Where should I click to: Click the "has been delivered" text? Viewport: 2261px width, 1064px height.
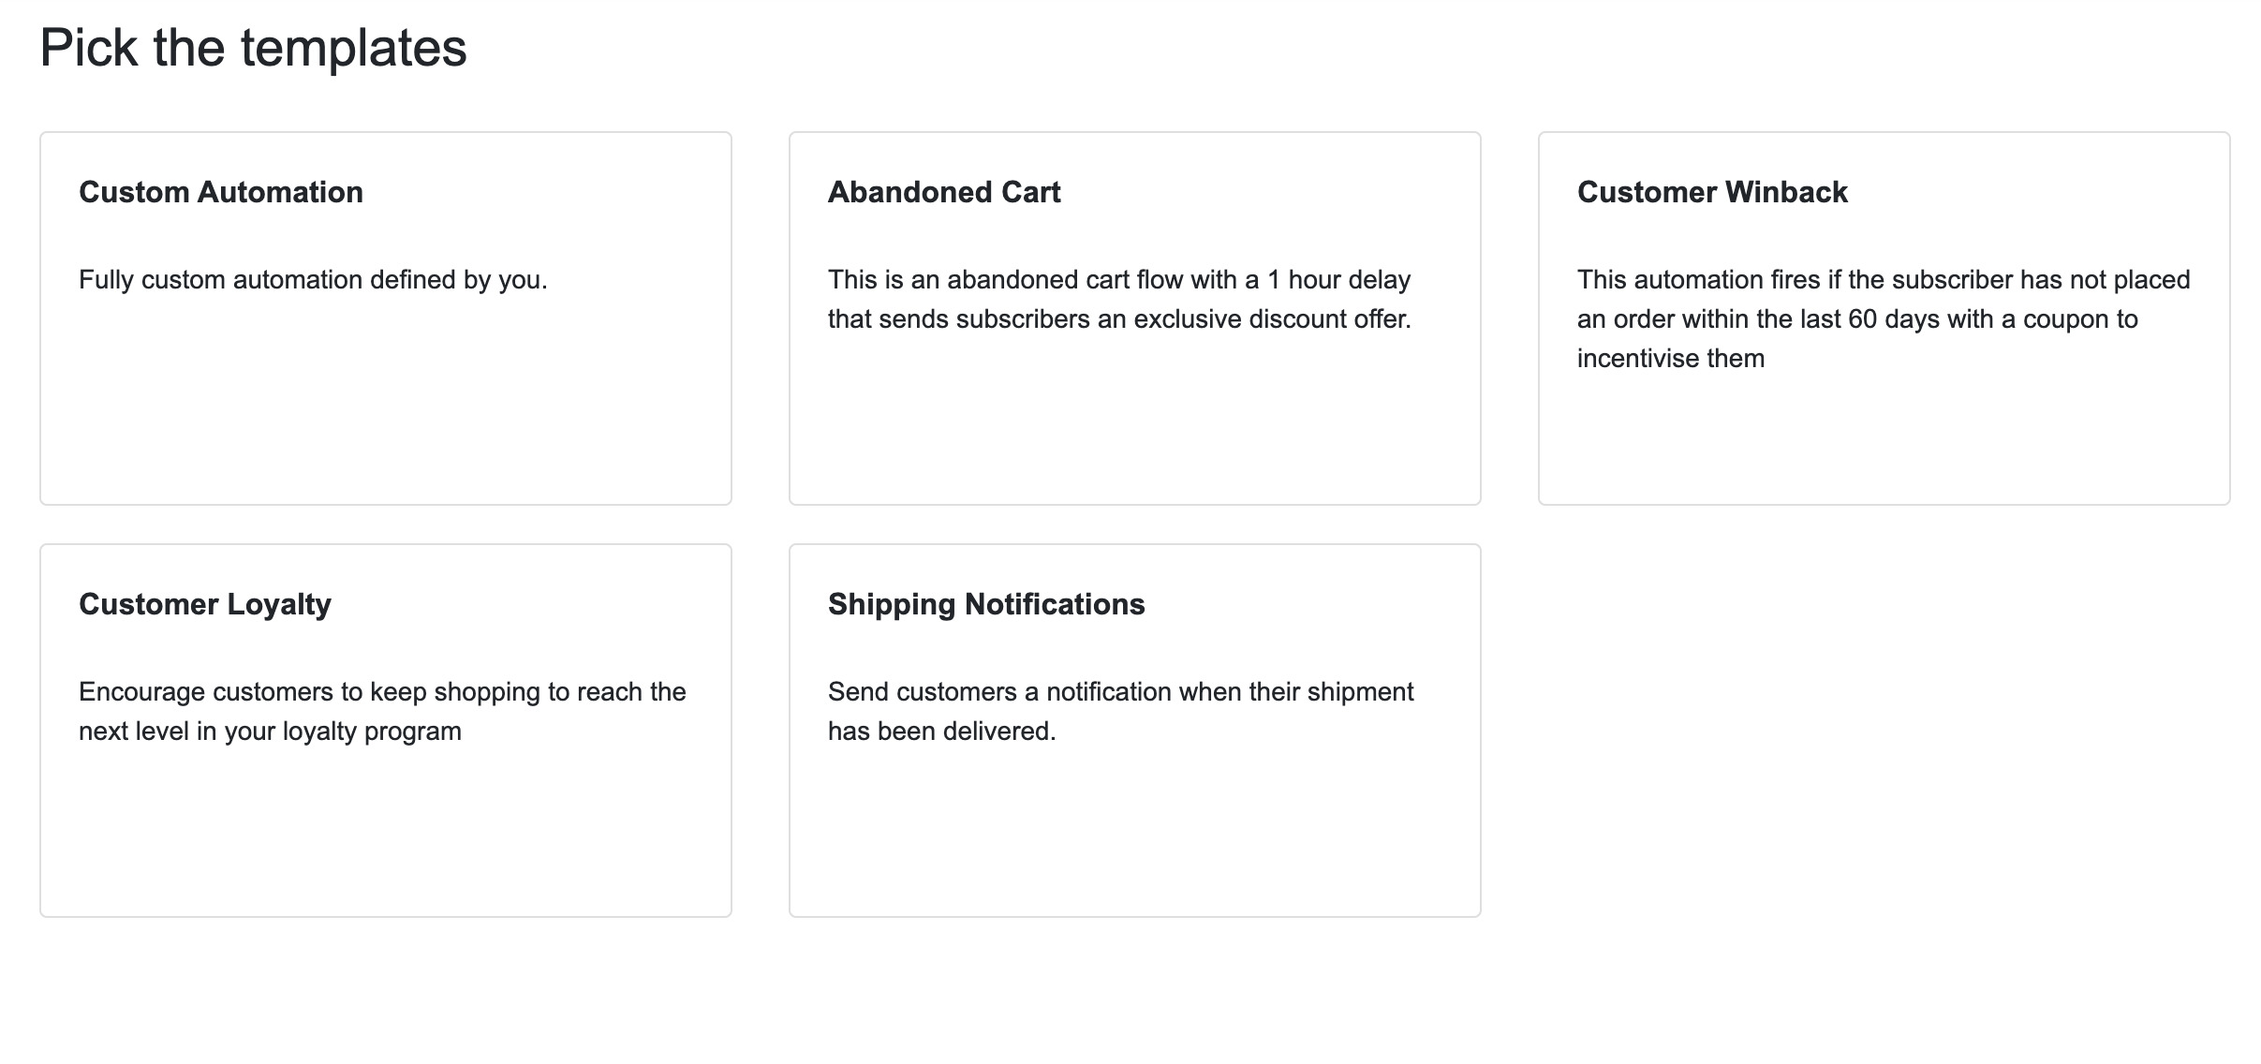pos(941,731)
